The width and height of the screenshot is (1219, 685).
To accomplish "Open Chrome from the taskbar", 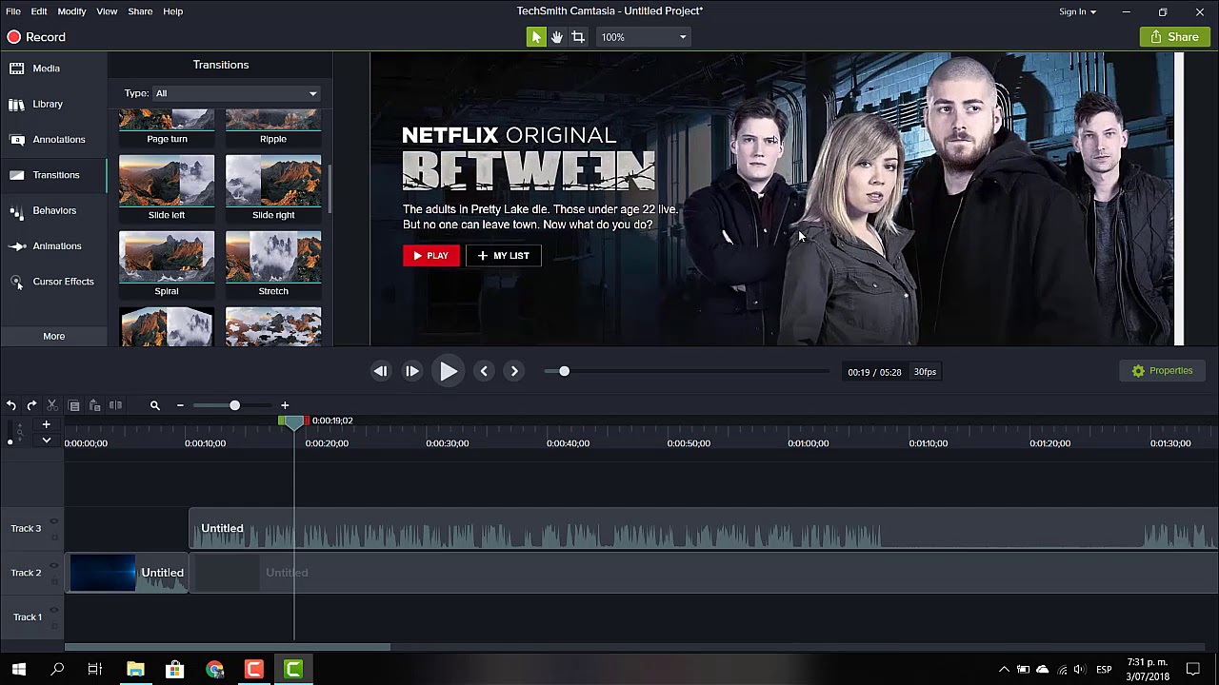I will pyautogui.click(x=214, y=670).
